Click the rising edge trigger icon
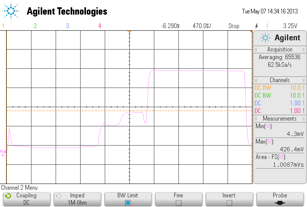307x207 pixels. click(257, 26)
